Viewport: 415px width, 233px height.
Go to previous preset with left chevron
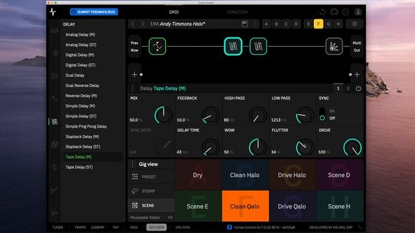click(x=133, y=24)
